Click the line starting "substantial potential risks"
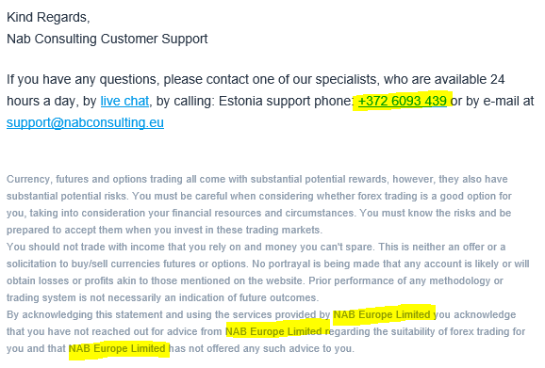Image resolution: width=545 pixels, height=368 pixels. 259,197
